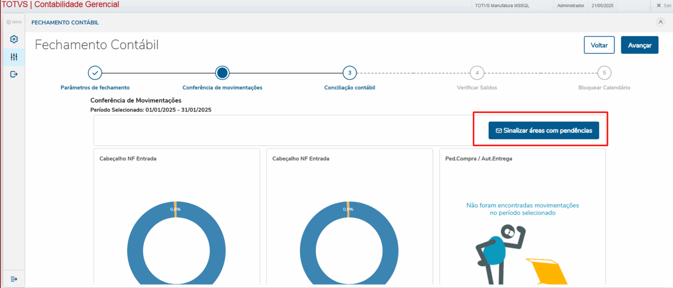Click the logout icon in the sidebar

pyautogui.click(x=14, y=74)
